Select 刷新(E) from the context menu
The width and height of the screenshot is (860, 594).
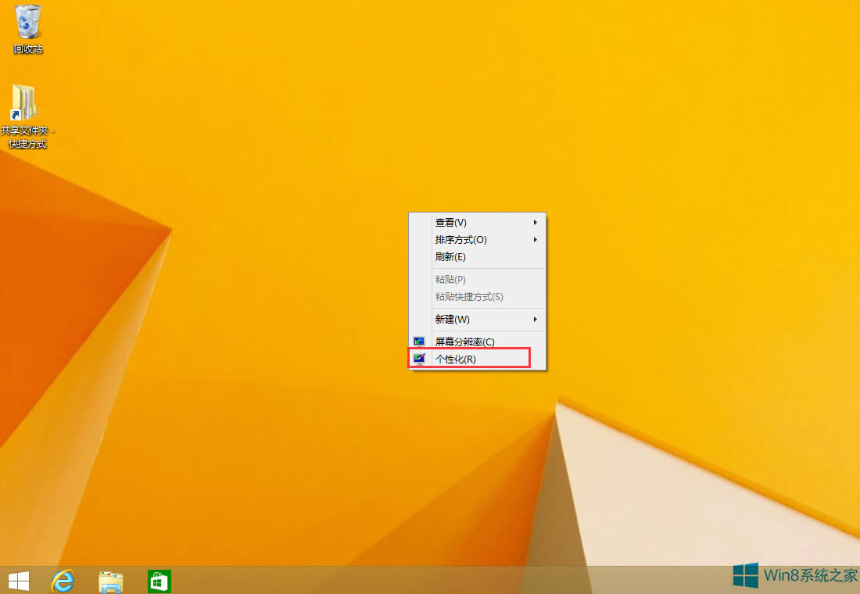click(450, 257)
